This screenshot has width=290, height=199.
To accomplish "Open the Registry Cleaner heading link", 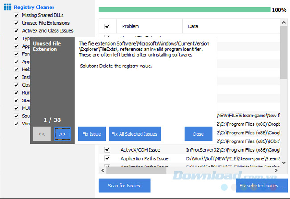I will [x=34, y=7].
